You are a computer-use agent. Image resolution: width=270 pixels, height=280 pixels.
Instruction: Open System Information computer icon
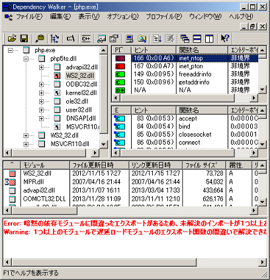coord(129,39)
